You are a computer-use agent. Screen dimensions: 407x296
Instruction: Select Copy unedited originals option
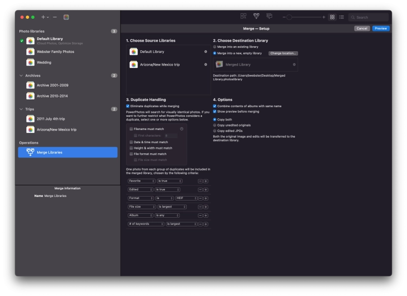pos(215,125)
